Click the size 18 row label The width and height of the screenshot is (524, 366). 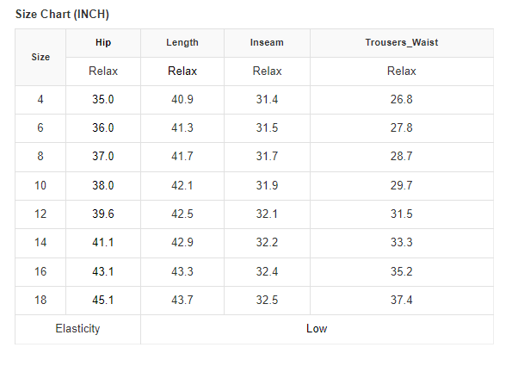(x=40, y=300)
